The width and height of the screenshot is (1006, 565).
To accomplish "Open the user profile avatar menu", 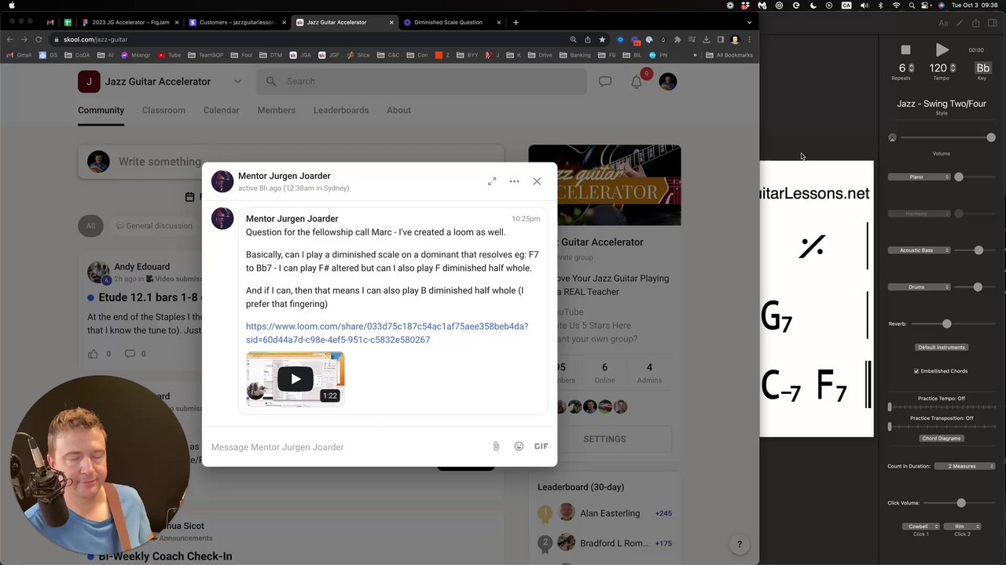I will click(667, 82).
